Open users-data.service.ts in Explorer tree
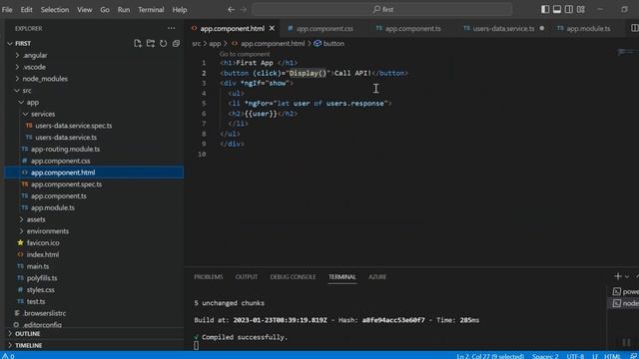Screen dimensions: 639x359 coord(66,138)
